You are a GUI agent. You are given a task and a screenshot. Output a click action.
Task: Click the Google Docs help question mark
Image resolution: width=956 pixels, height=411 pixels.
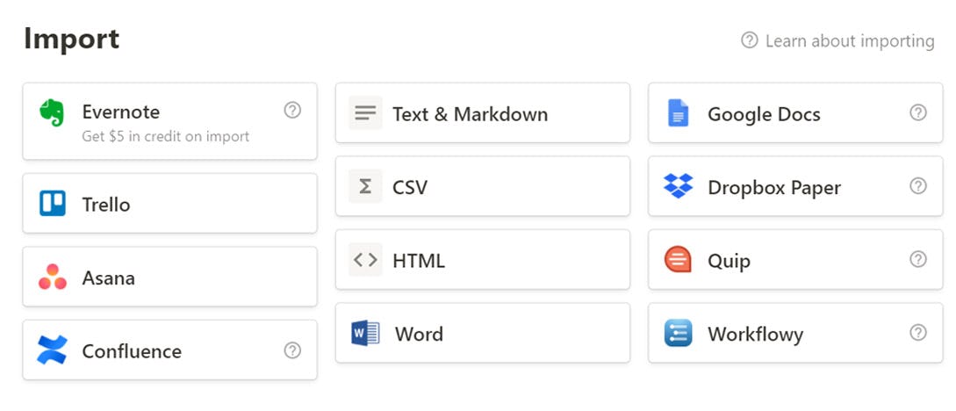point(918,112)
